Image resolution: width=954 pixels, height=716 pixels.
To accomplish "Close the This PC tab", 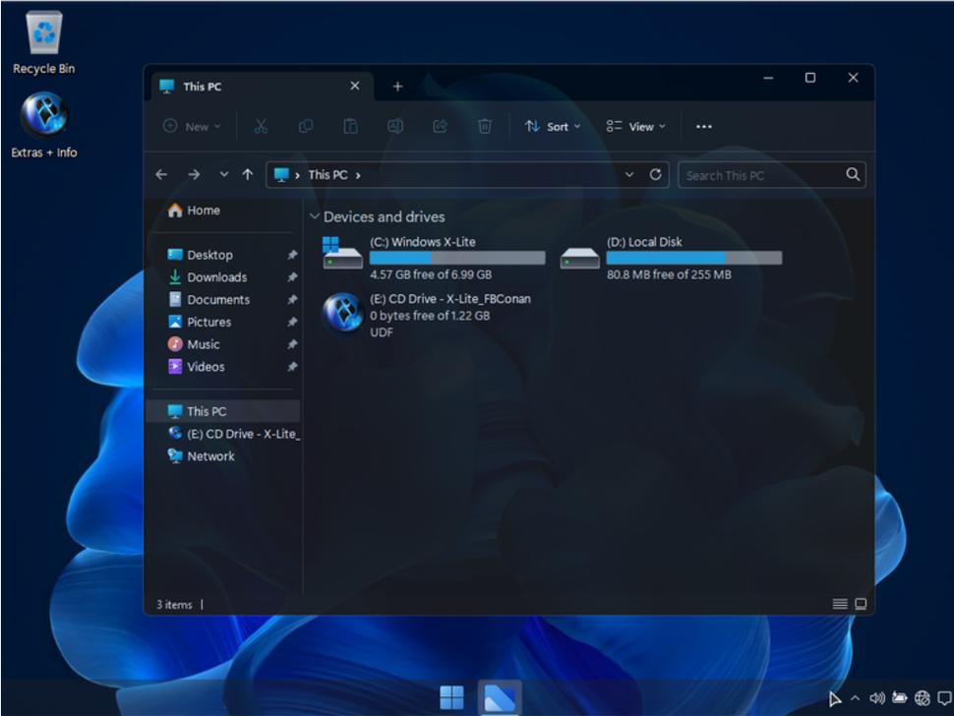I will point(355,87).
